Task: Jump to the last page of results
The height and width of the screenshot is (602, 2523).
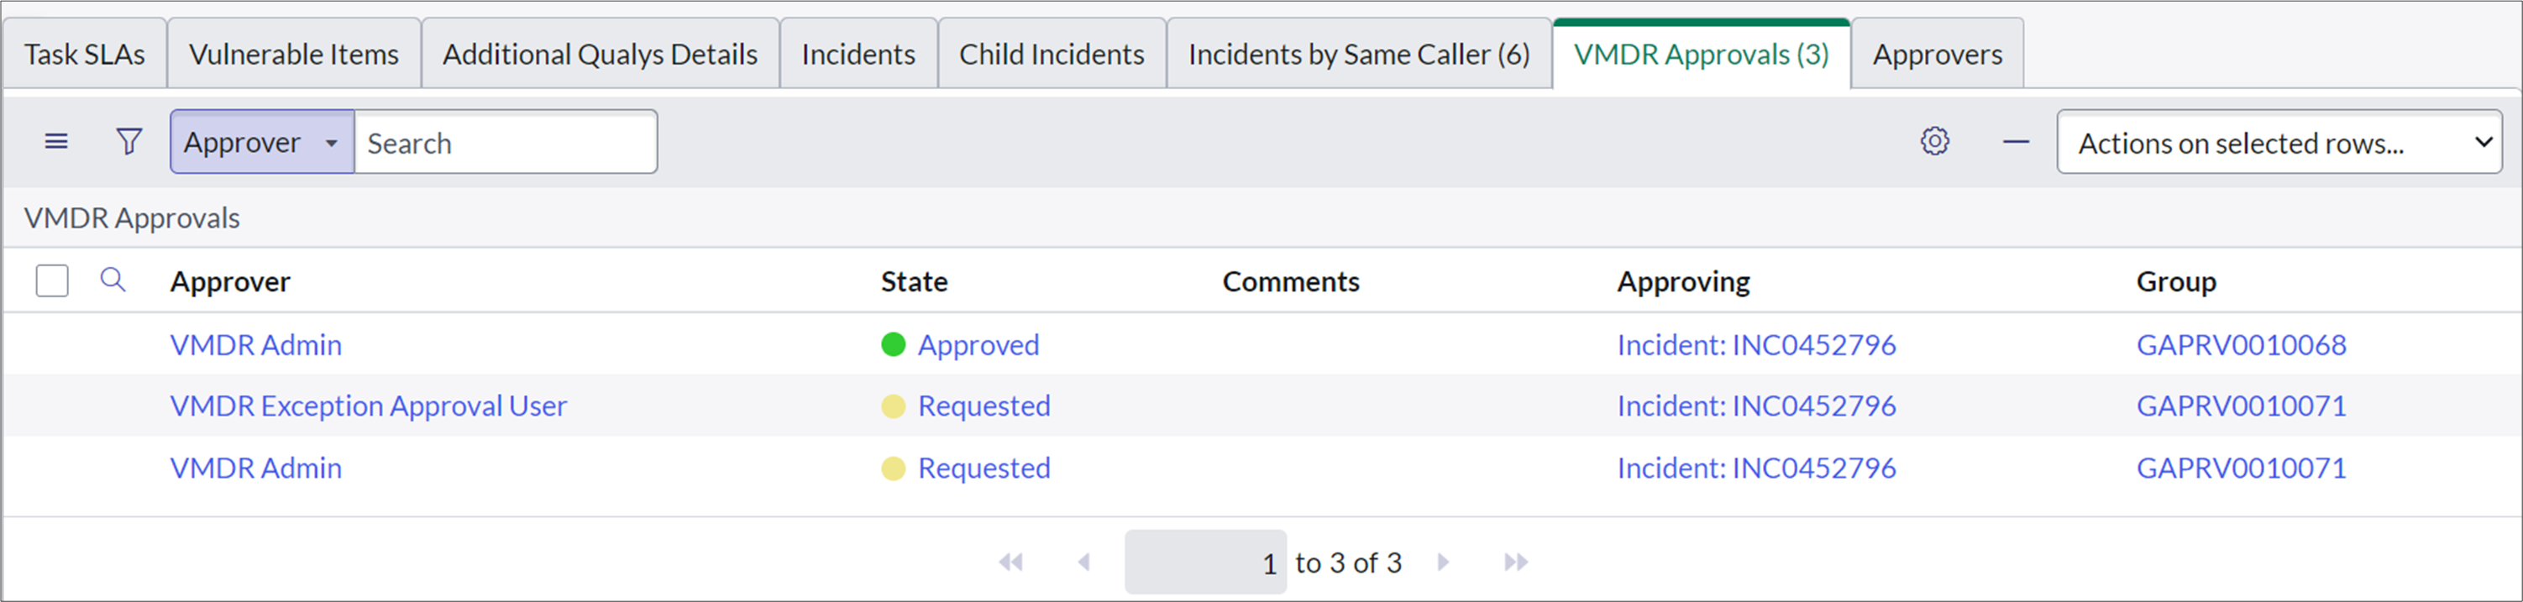Action: 1515,562
